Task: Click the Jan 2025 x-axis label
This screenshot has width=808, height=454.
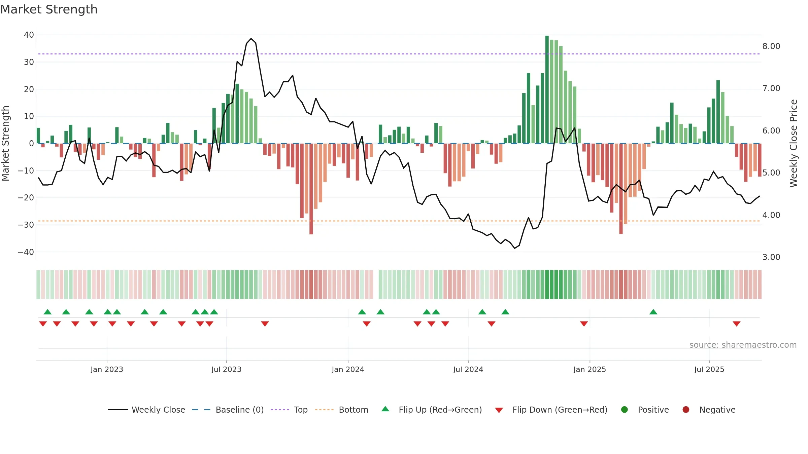Action: [x=590, y=369]
